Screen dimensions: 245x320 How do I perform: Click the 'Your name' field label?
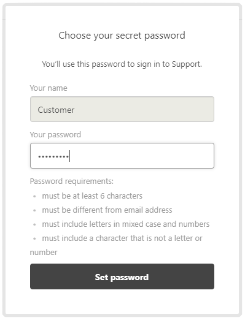coord(49,88)
